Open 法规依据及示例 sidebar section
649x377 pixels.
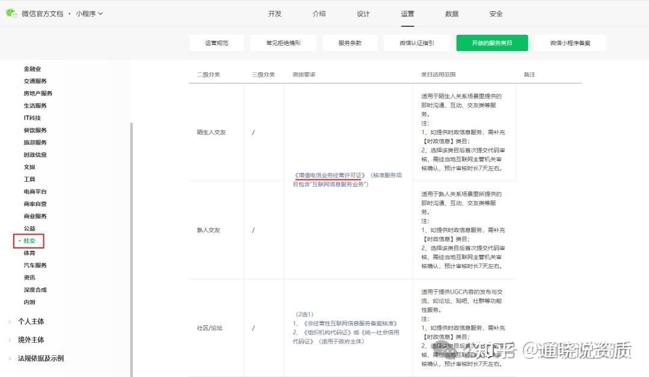pos(41,358)
